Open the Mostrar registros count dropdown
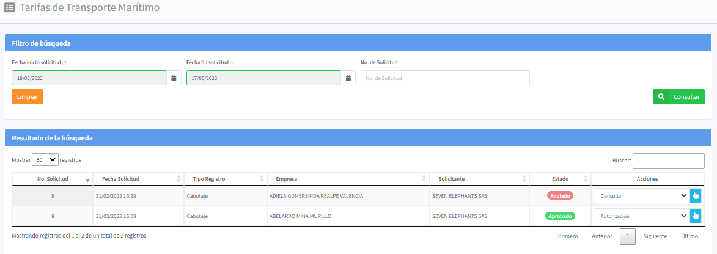The height and width of the screenshot is (254, 717). coord(45,159)
